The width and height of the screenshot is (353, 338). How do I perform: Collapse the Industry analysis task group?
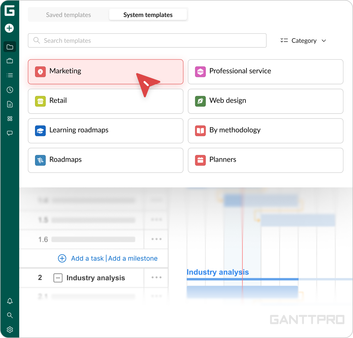pyautogui.click(x=58, y=278)
